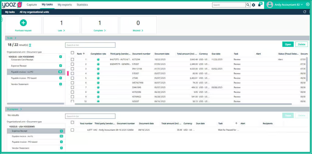Select YOOZUS - USA YOOZDEMO node in In progress tree
The image size is (312, 154).
pyautogui.click(x=22, y=127)
